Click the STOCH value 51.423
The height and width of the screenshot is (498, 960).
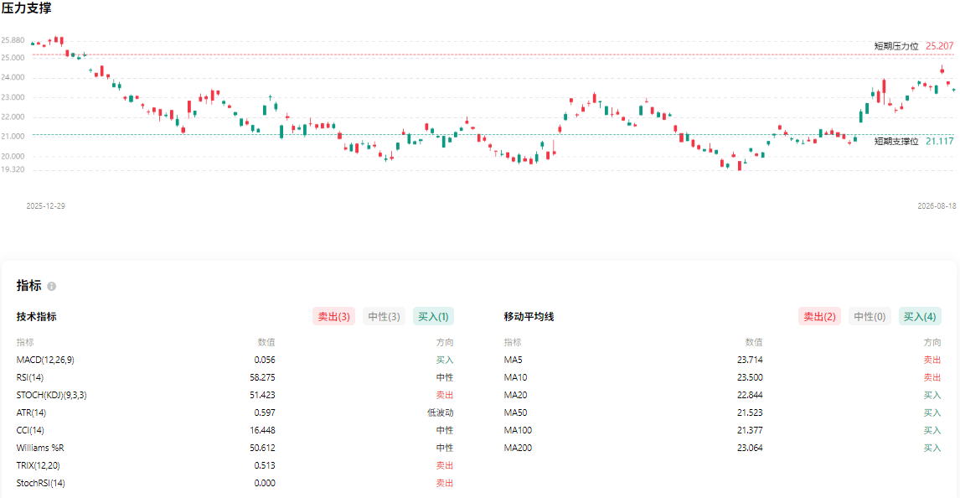click(262, 396)
